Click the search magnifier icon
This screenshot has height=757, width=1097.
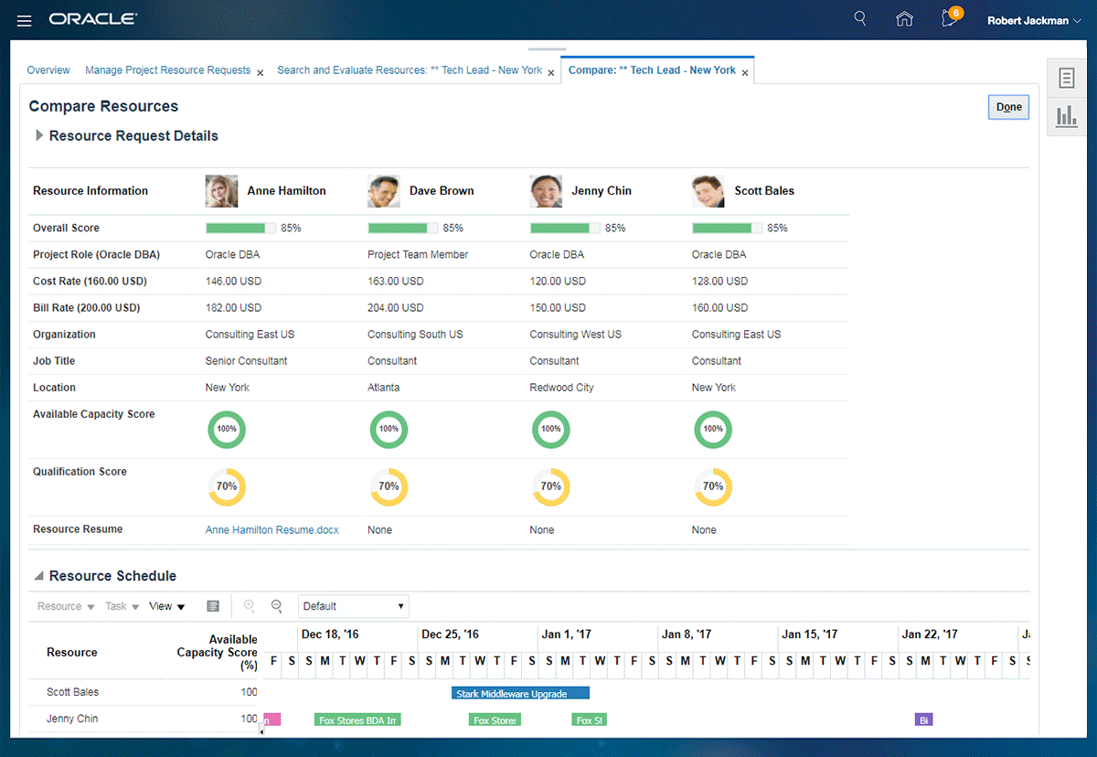tap(859, 19)
